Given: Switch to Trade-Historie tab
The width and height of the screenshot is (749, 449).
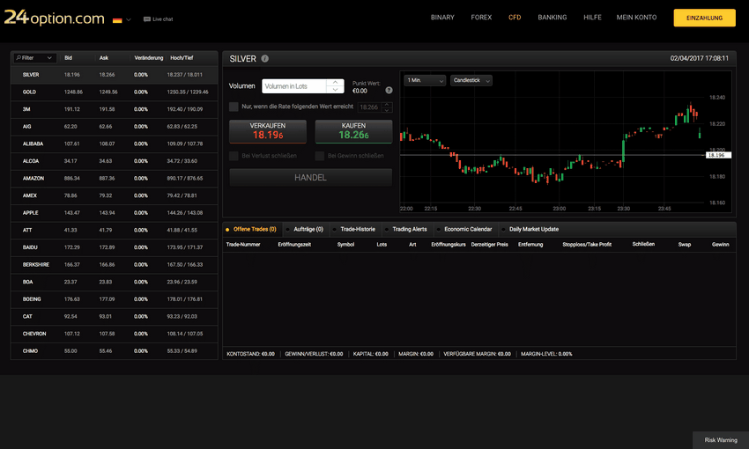Looking at the screenshot, I should tap(355, 229).
